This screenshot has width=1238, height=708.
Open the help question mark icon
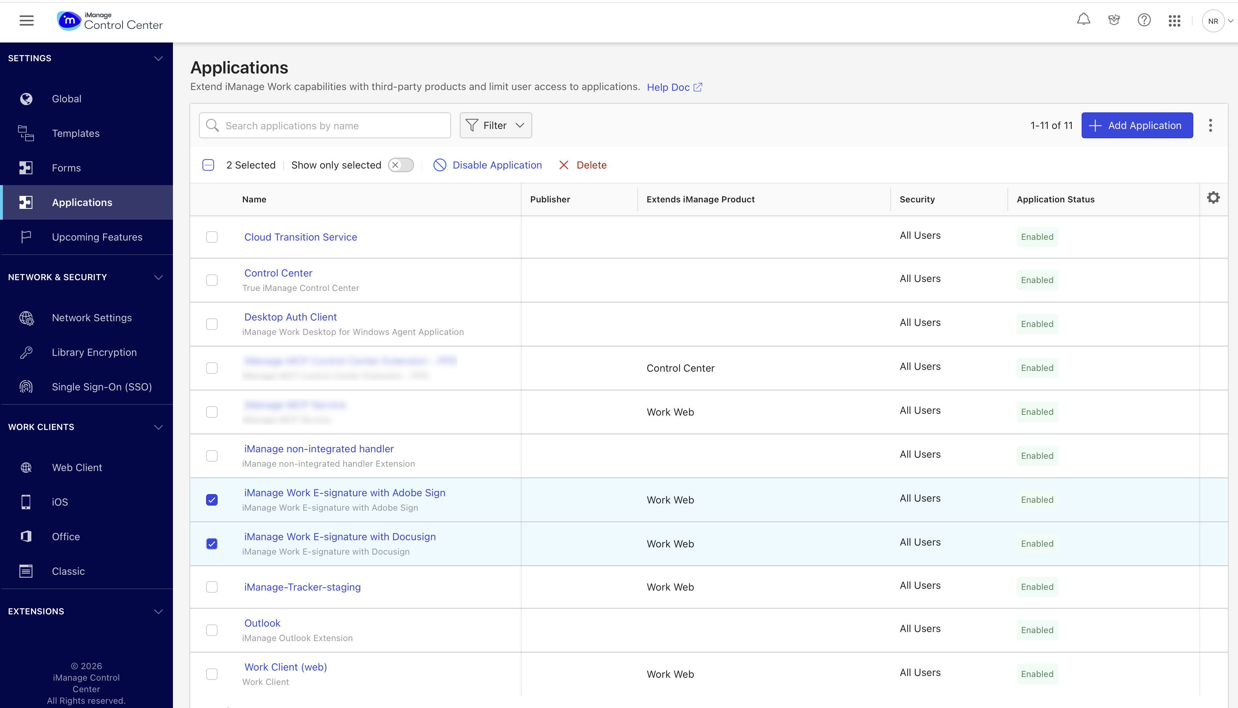(1144, 20)
